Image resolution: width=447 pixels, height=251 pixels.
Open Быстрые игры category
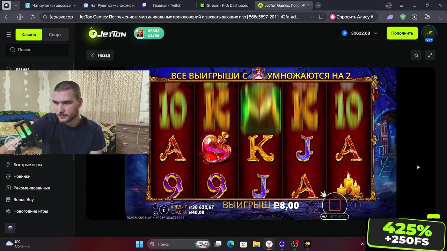pyautogui.click(x=28, y=165)
